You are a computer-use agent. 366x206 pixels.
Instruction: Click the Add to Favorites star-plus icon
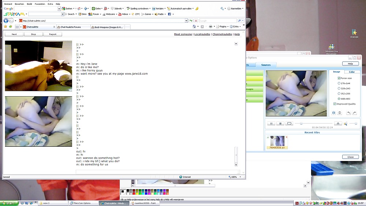11,27
